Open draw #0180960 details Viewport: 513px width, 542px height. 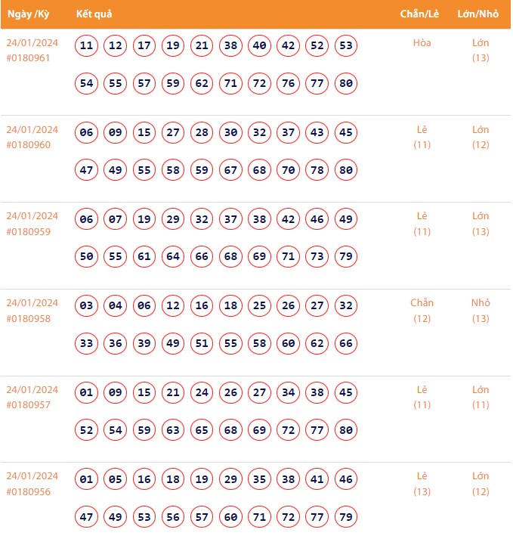(x=28, y=144)
